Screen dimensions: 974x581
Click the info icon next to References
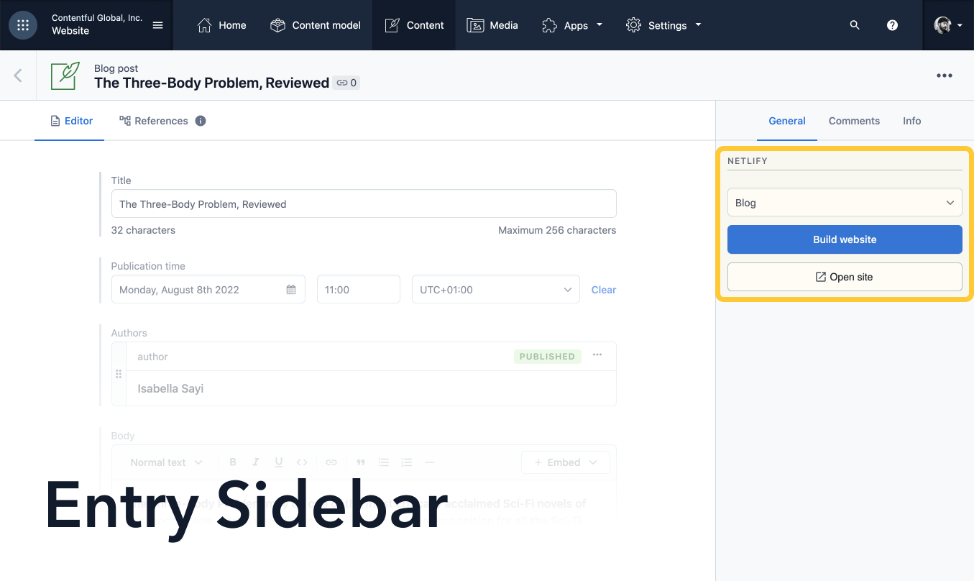[200, 120]
